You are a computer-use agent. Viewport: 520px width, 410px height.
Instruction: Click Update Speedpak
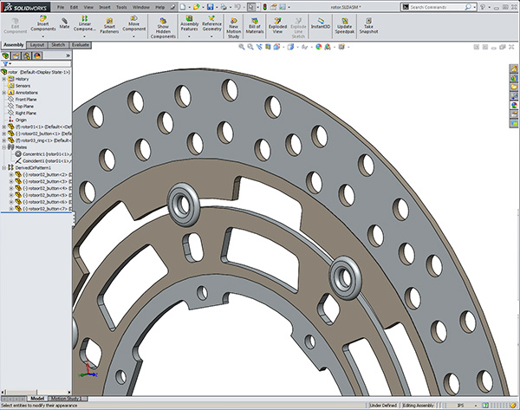[345, 26]
